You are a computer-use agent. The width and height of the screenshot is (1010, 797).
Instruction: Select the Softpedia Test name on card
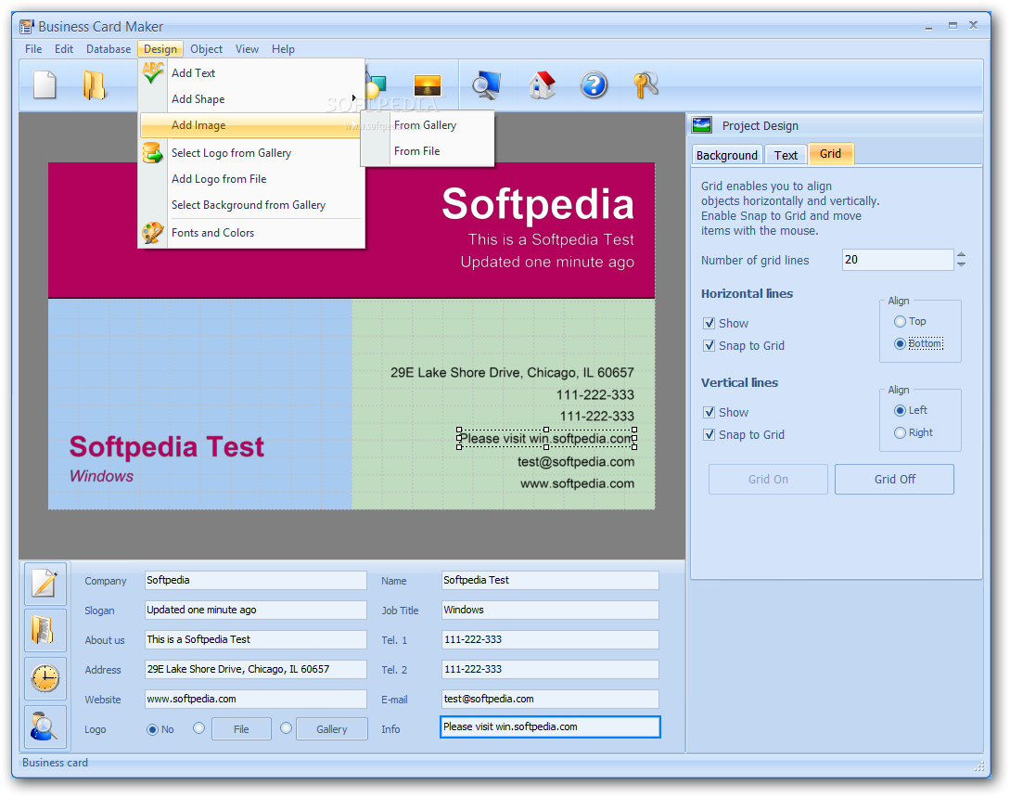167,446
